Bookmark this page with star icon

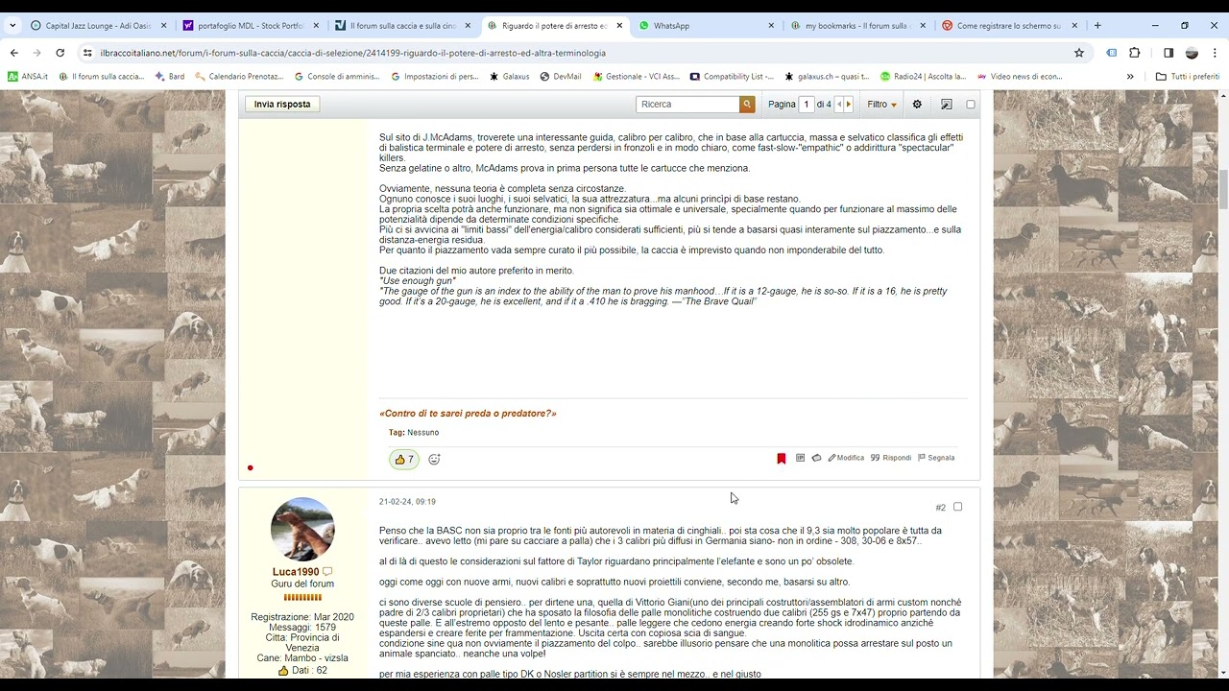1079,53
